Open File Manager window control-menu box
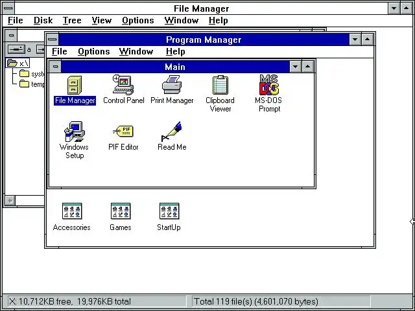Viewport: 415px width, 311px height. point(8,8)
